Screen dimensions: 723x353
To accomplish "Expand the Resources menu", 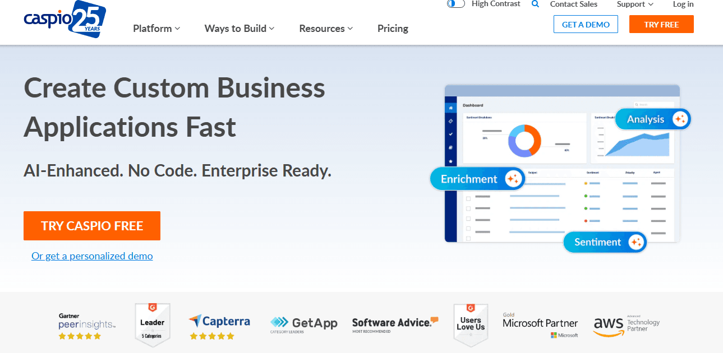I will (326, 28).
